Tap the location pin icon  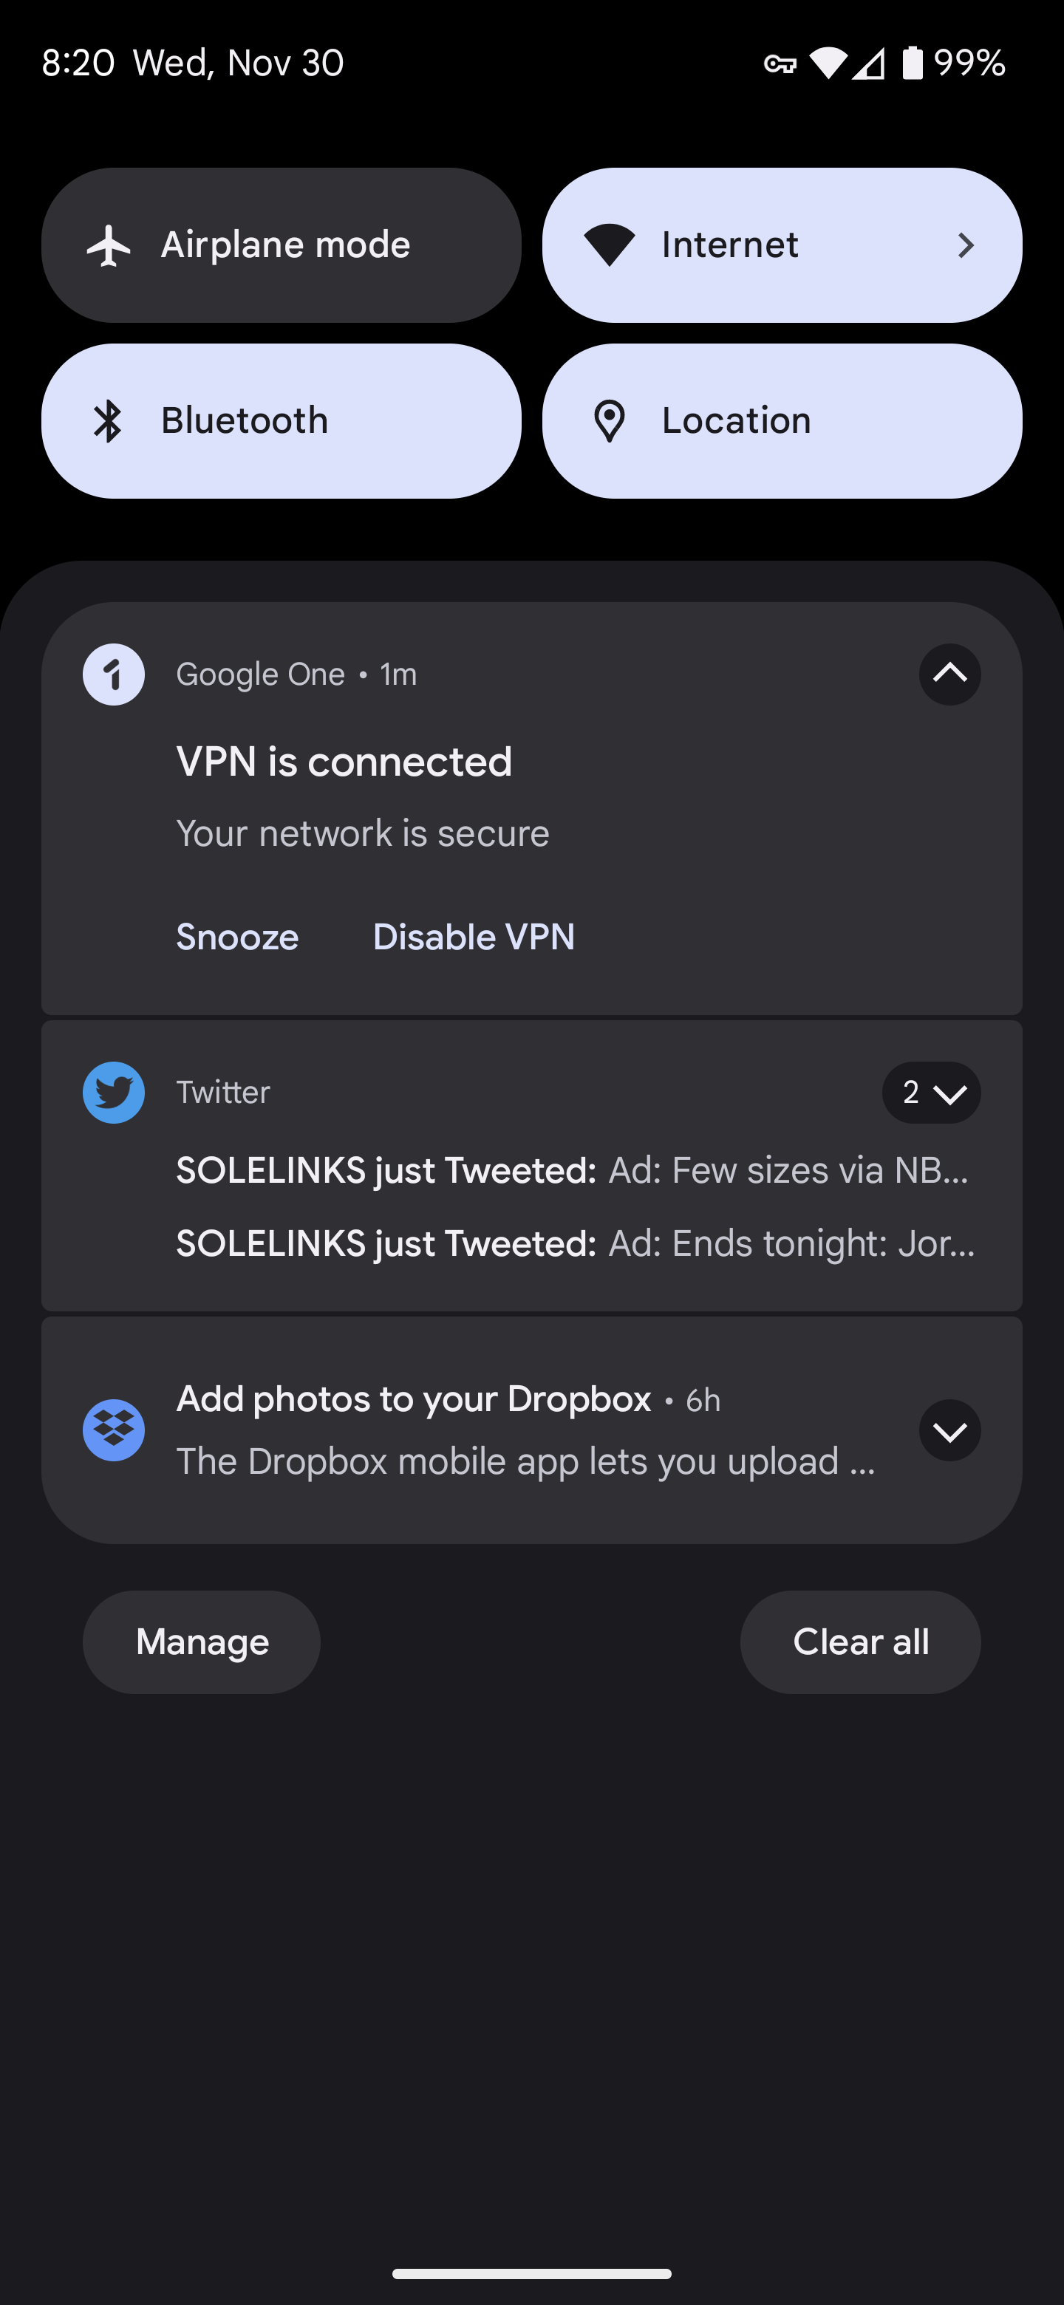pos(610,421)
